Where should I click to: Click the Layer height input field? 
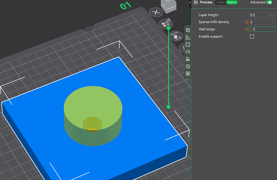(x=261, y=15)
